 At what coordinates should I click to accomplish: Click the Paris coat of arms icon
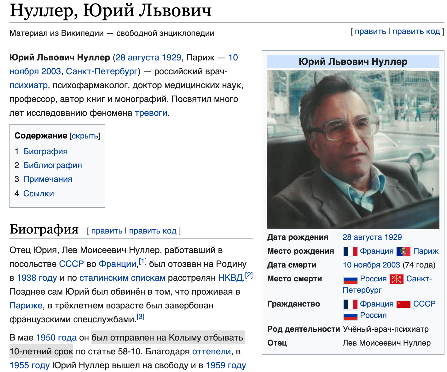403,251
